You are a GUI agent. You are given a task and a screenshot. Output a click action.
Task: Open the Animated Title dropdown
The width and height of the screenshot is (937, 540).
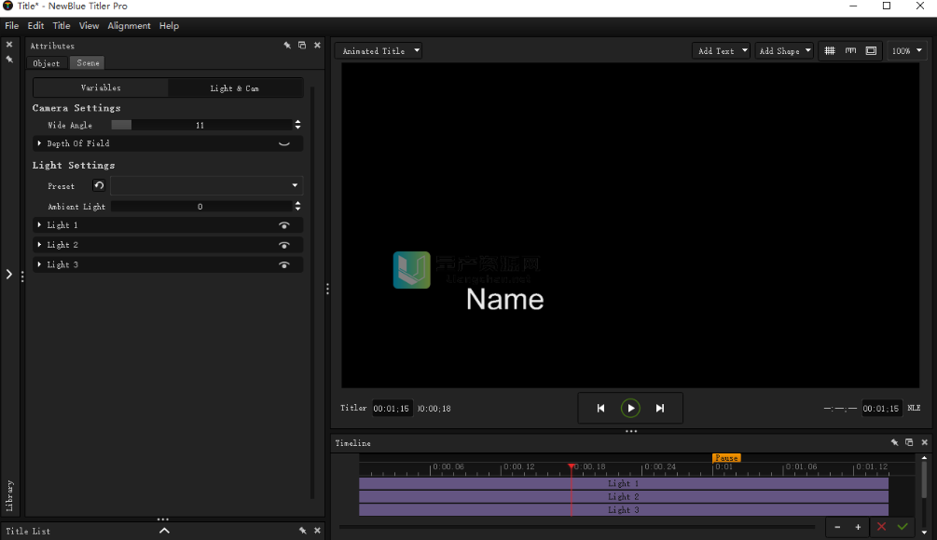pos(379,50)
